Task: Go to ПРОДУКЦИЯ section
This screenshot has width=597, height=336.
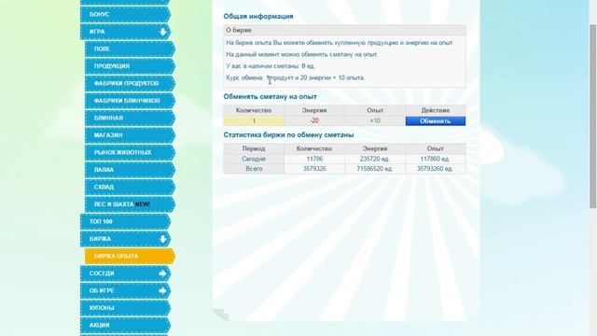Action: click(x=130, y=66)
